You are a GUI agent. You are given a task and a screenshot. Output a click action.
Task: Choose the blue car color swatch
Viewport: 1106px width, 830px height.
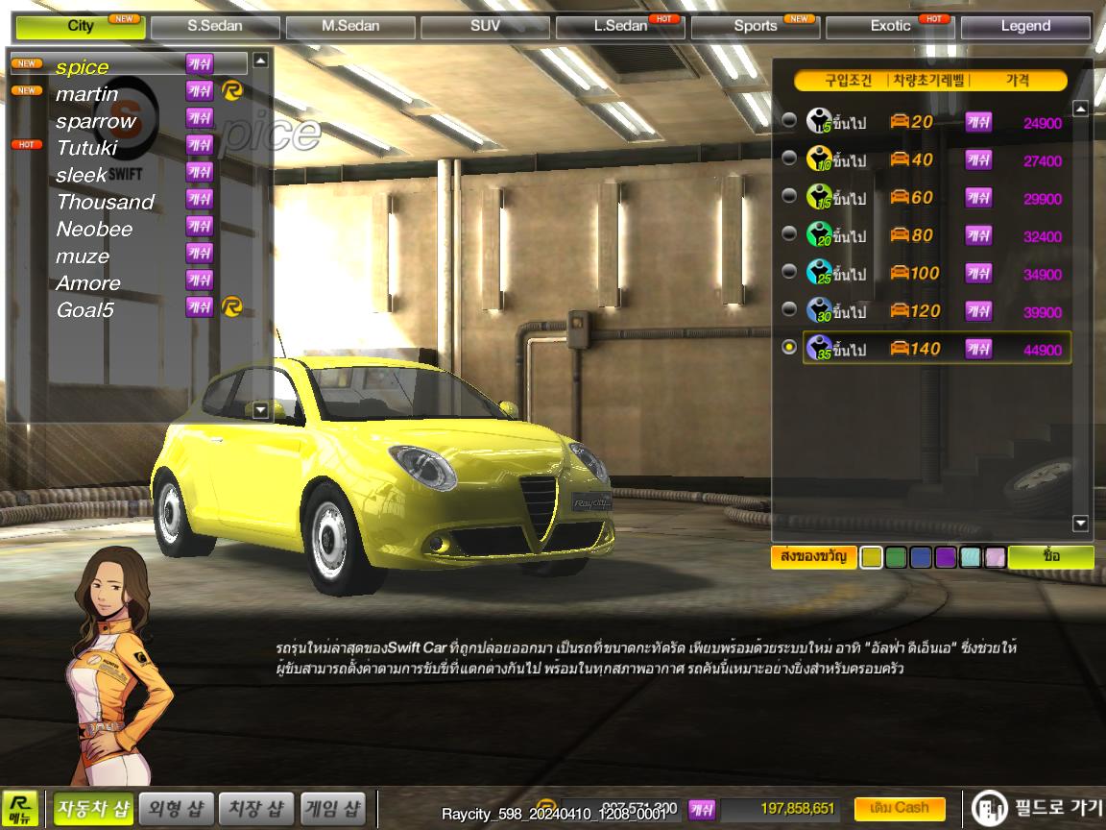point(921,557)
